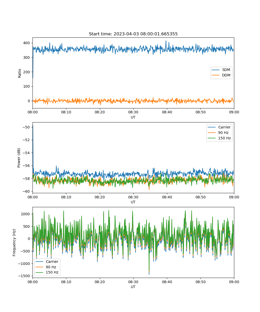Select Carrier legend entry in power plot
260x312 pixels.
coord(219,127)
